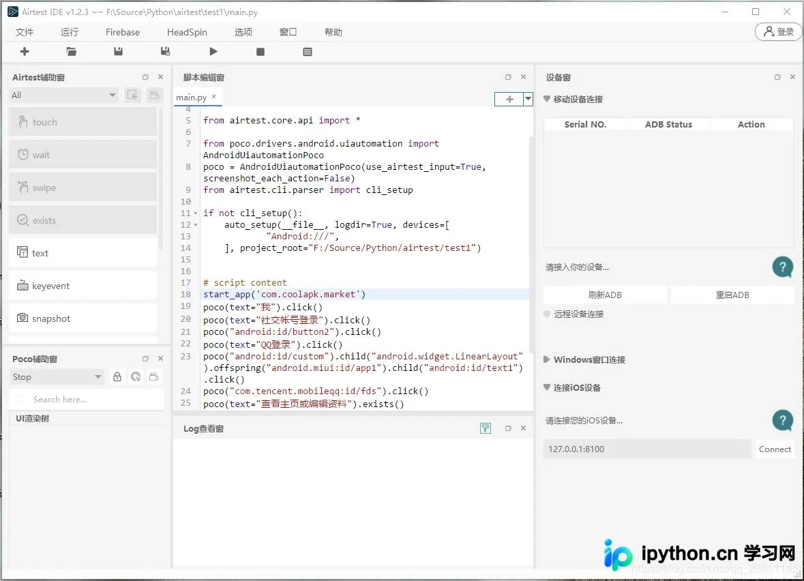
Task: Click the Poco refresh inspect icon
Action: pos(136,377)
